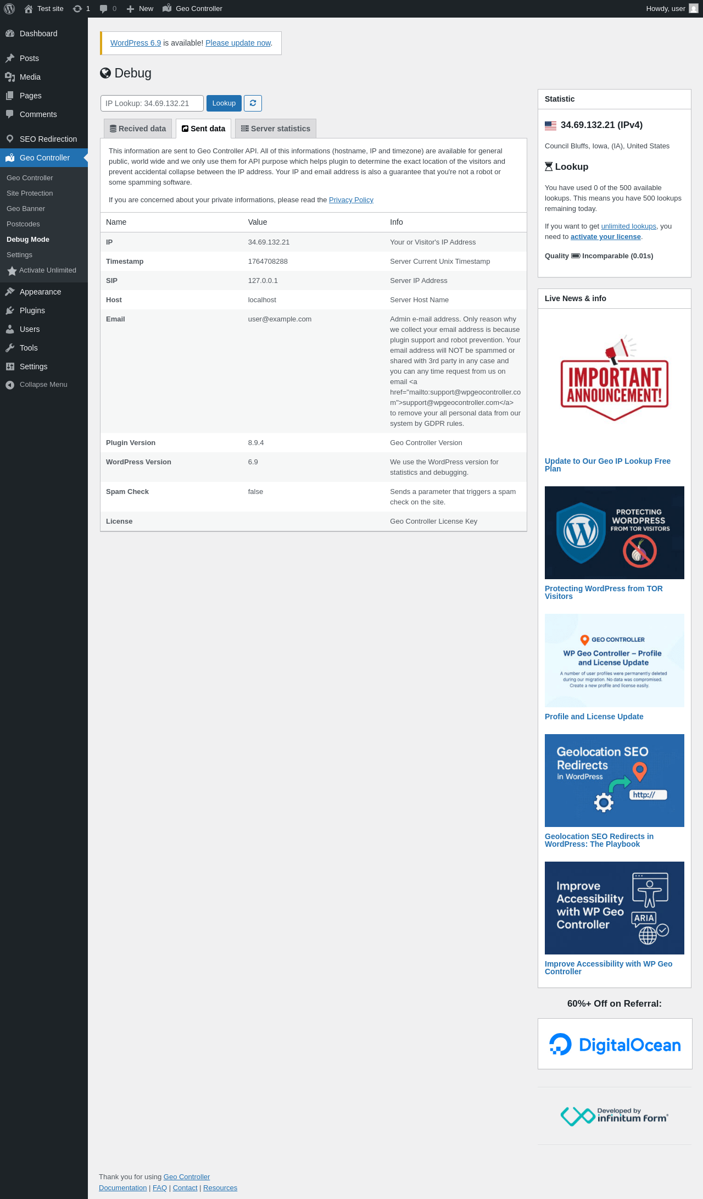This screenshot has width=703, height=1199.
Task: Click the Dashboard gauge icon in sidebar
Action: click(x=10, y=34)
